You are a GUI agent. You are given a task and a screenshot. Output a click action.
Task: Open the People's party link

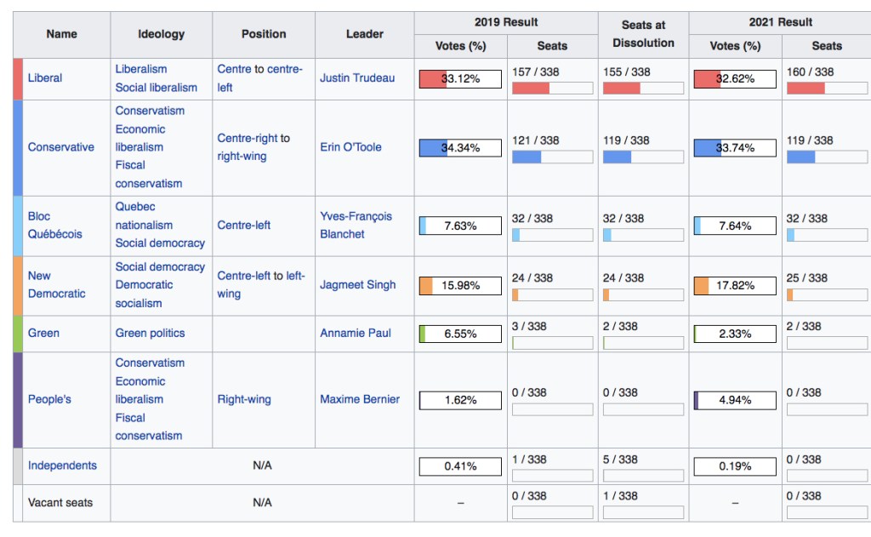point(49,400)
